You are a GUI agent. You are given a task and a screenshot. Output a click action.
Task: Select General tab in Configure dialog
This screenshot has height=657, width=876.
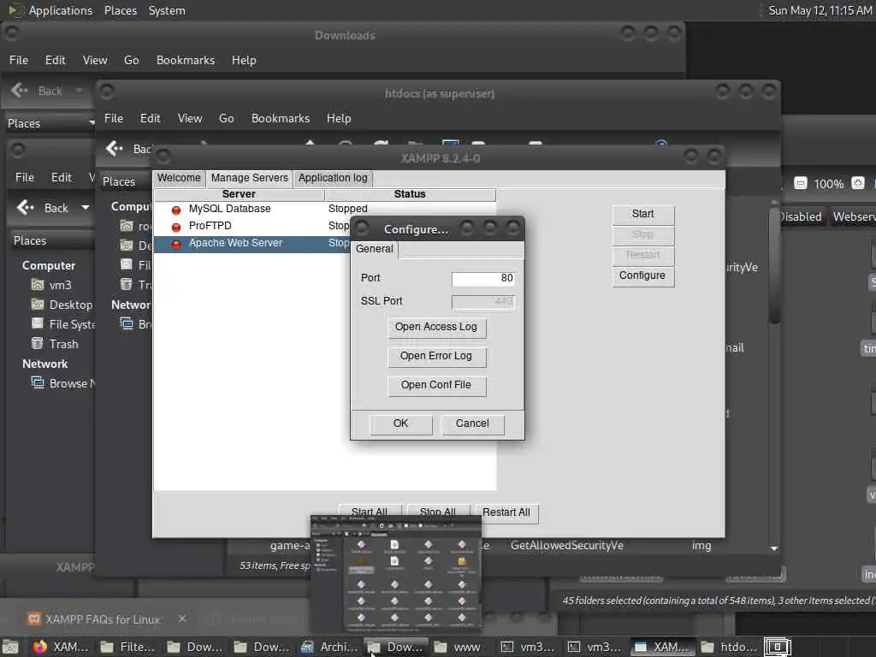[375, 249]
